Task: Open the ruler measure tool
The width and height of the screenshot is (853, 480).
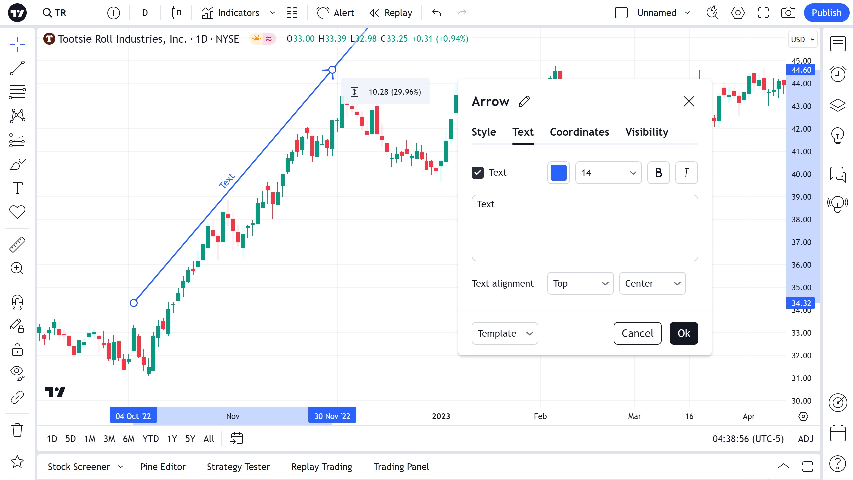Action: coord(17,245)
